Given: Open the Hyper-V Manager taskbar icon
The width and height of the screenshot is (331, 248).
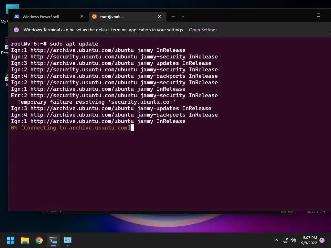Looking at the screenshot, I should pos(68,240).
